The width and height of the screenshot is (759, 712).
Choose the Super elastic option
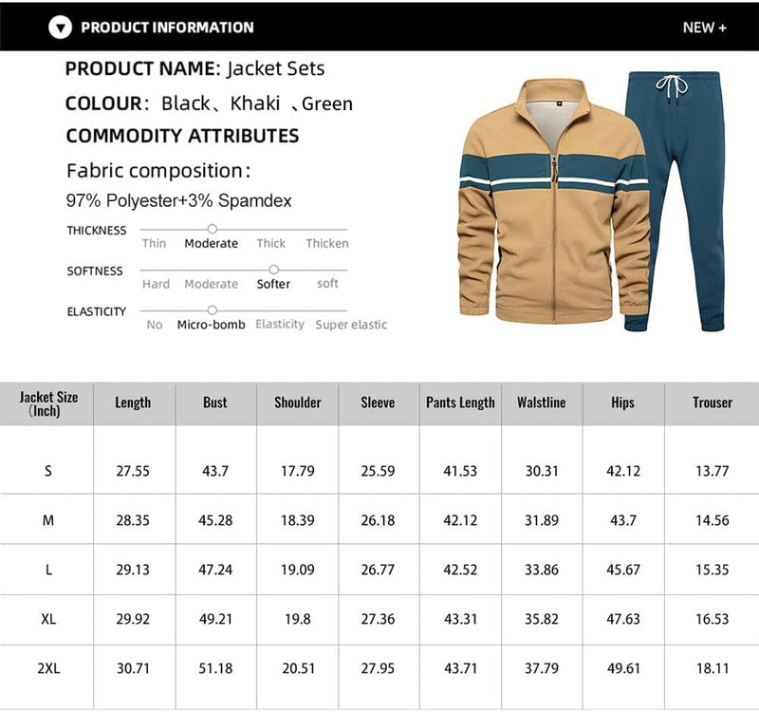[350, 325]
